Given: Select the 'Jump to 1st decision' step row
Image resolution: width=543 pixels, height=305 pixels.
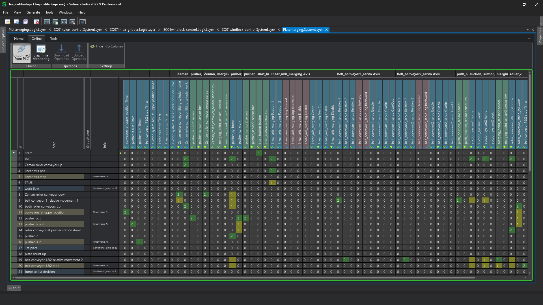Looking at the screenshot, I should (54, 272).
